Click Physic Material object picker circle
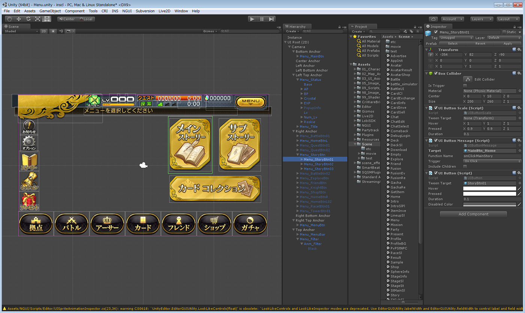 tap(520, 91)
